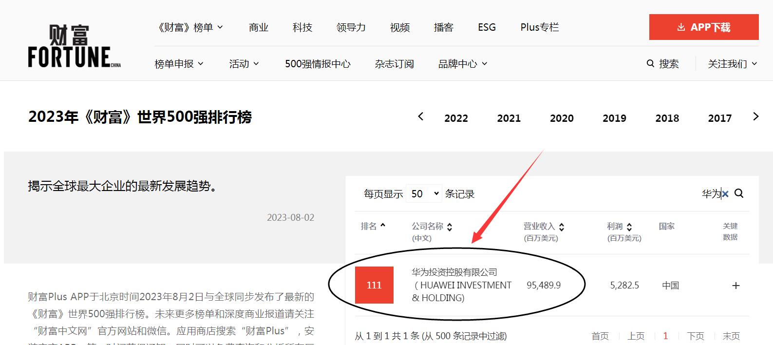Click the APP下载 button
This screenshot has width=773, height=345.
704,27
